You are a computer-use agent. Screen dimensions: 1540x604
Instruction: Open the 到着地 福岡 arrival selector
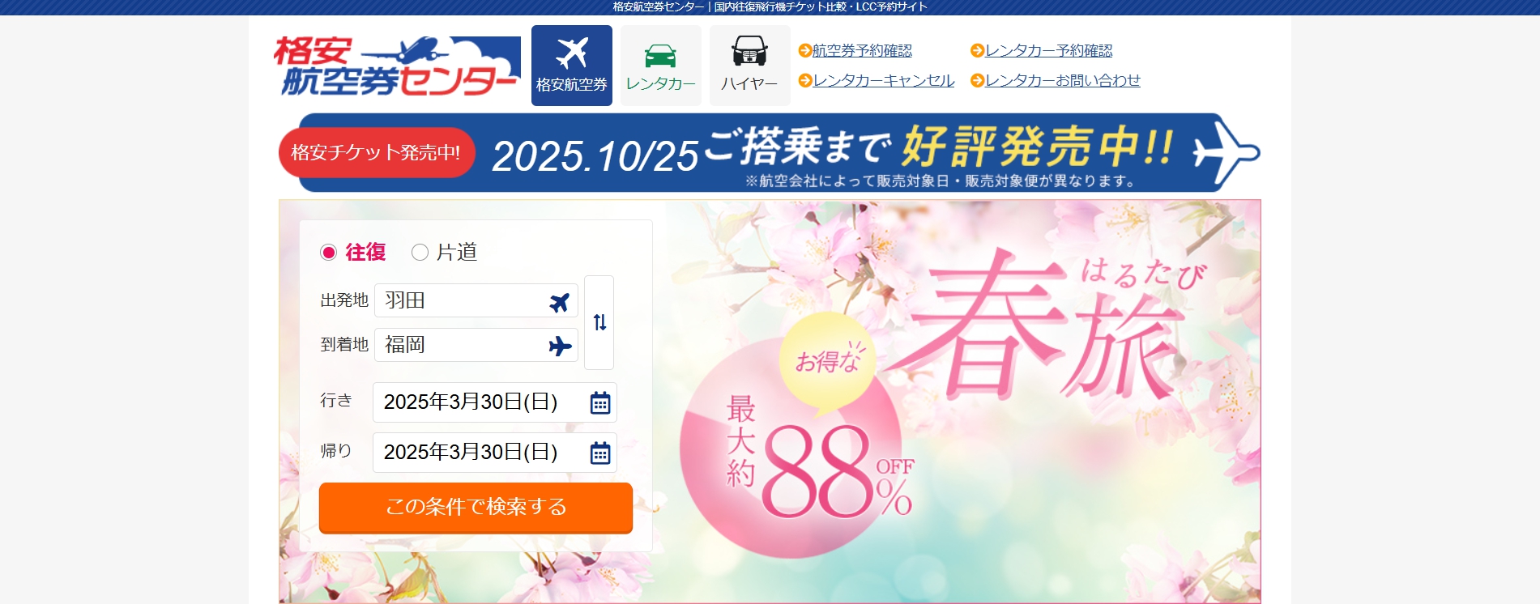click(x=476, y=345)
